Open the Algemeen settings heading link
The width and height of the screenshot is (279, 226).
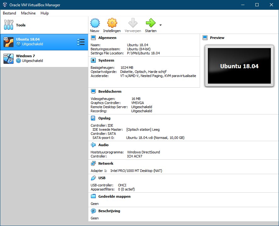click(107, 38)
